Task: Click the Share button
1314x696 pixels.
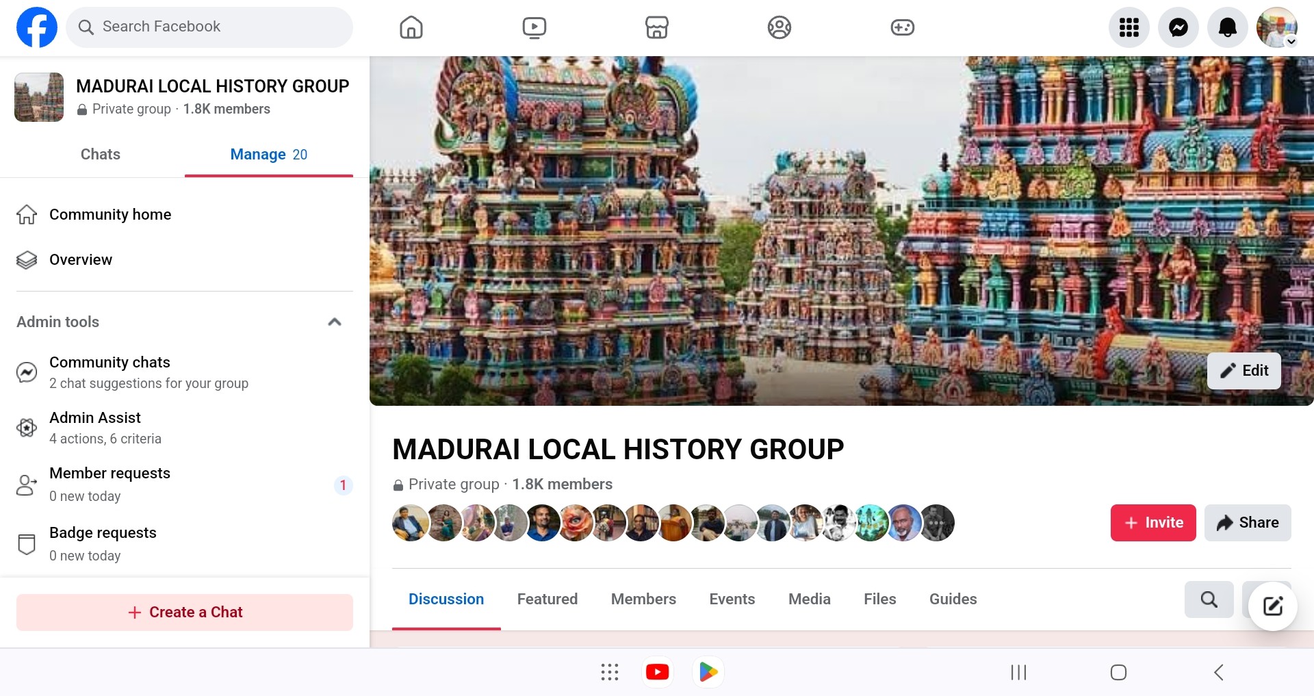Action: coord(1247,523)
